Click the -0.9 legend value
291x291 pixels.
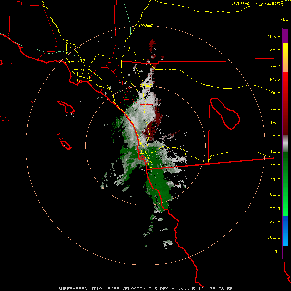coord(275,137)
